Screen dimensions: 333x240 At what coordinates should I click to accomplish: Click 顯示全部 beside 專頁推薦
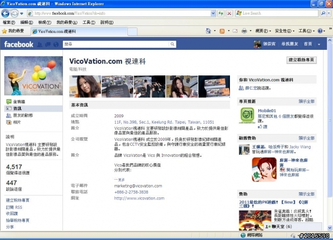306,101
